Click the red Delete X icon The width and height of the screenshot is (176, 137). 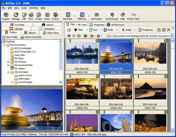169,30
